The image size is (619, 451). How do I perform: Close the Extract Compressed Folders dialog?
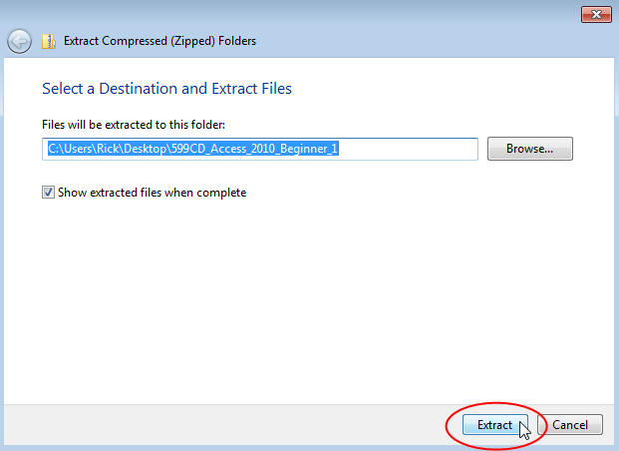coord(594,14)
